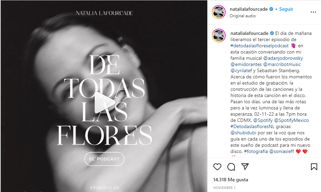The height and width of the screenshot is (192, 321).
Task: Open comments with the speech bubble icon
Action: pos(231,167)
